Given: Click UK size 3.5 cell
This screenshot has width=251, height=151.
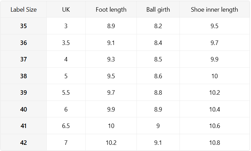Looking at the screenshot, I should coord(66,43).
